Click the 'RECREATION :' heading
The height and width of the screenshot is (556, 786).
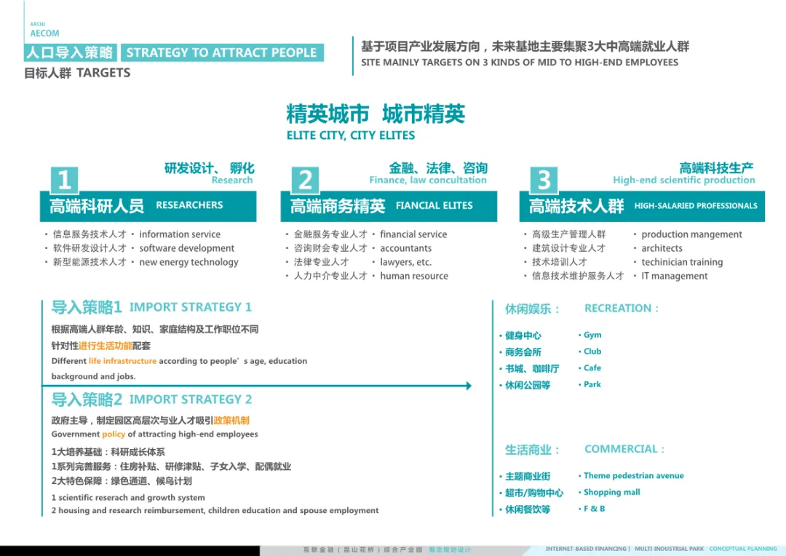(622, 309)
